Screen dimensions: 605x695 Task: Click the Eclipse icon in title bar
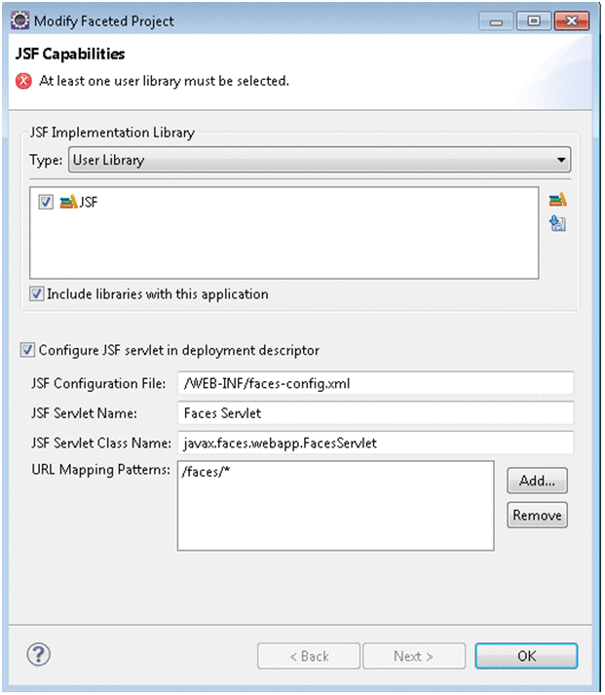[x=19, y=19]
